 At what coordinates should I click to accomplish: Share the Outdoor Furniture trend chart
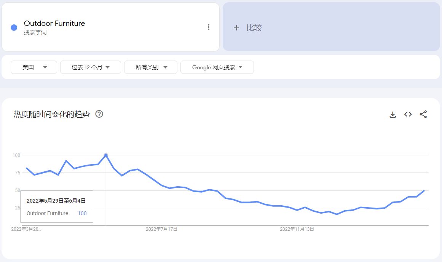(423, 114)
